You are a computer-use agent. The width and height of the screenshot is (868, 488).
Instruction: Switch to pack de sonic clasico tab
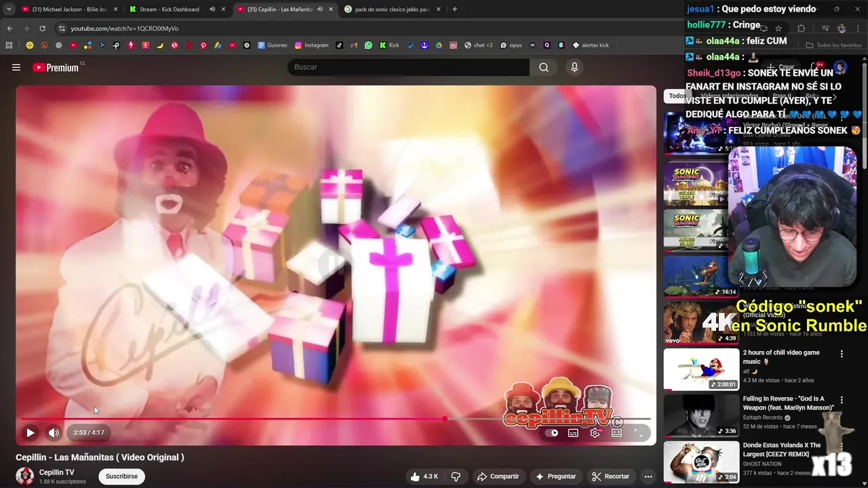click(x=393, y=9)
